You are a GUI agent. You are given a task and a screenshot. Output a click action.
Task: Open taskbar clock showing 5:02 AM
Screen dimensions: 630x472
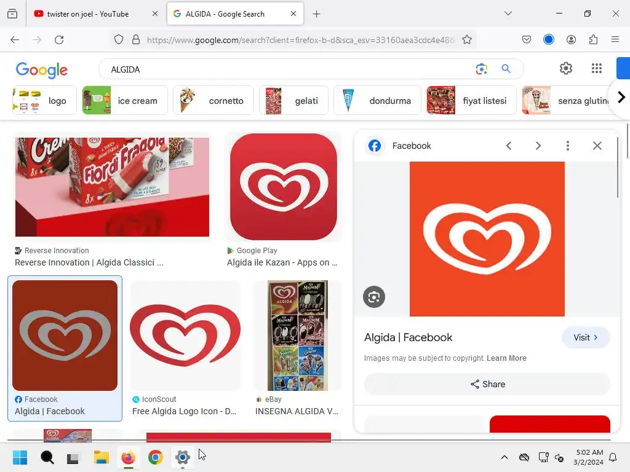pyautogui.click(x=589, y=457)
